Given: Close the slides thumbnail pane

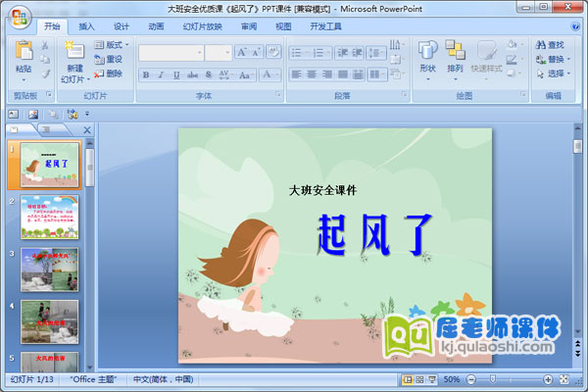Looking at the screenshot, I should (x=87, y=130).
